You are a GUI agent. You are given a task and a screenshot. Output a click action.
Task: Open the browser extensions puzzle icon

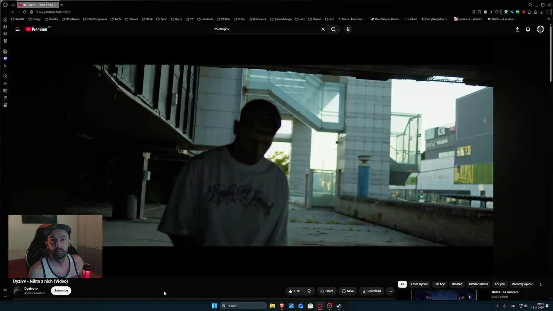tap(530, 12)
